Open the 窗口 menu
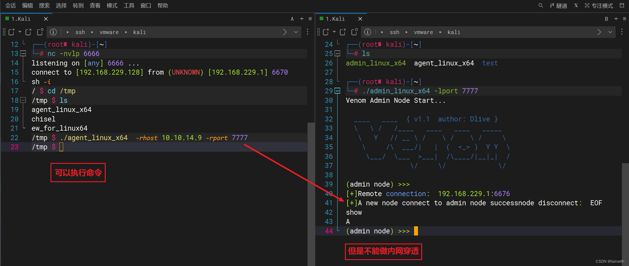629x266 pixels. (x=146, y=5)
